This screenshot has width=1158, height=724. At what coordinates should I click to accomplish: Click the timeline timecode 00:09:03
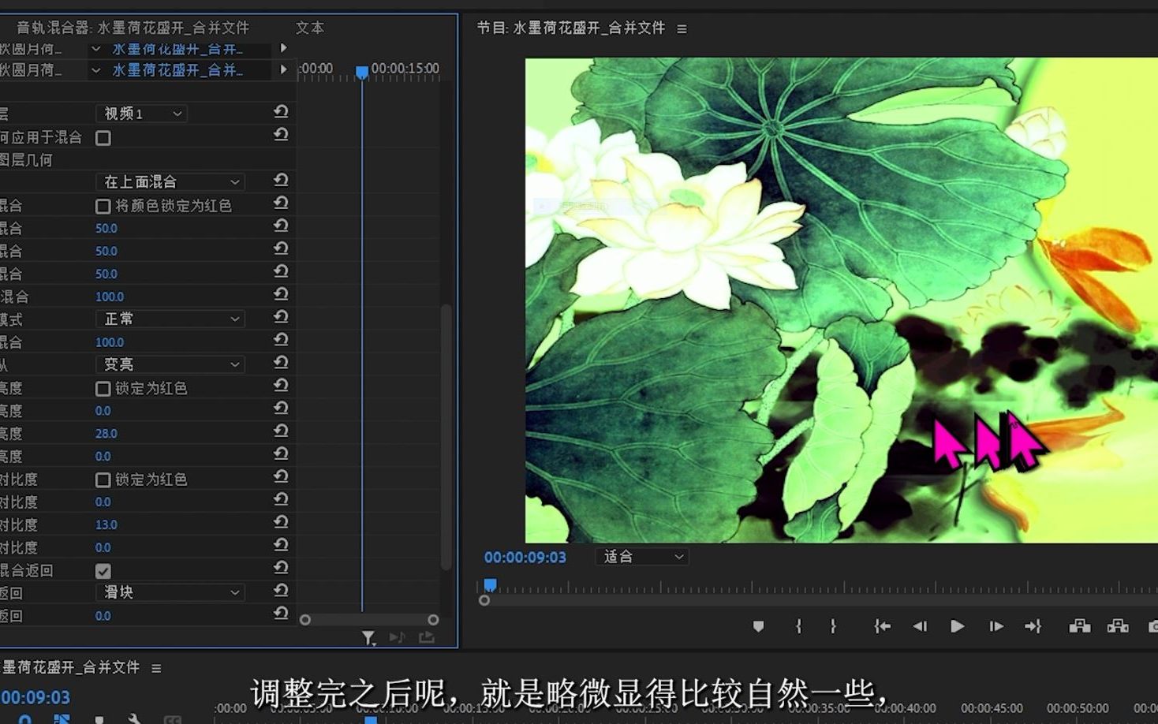(35, 698)
